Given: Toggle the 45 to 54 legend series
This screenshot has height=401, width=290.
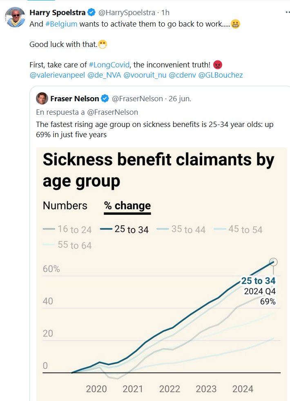Looking at the screenshot, I should point(239,229).
